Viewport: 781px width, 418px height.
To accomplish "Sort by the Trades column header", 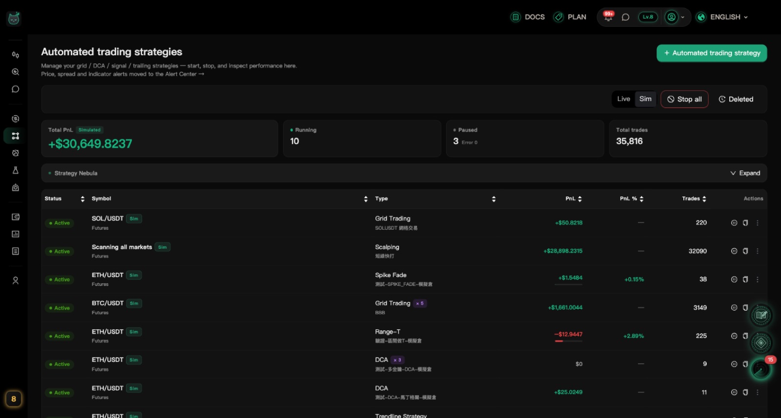I will tap(694, 199).
